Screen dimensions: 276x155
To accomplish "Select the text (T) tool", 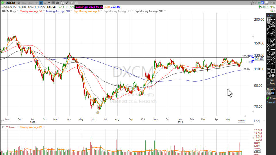I will 273,28.
